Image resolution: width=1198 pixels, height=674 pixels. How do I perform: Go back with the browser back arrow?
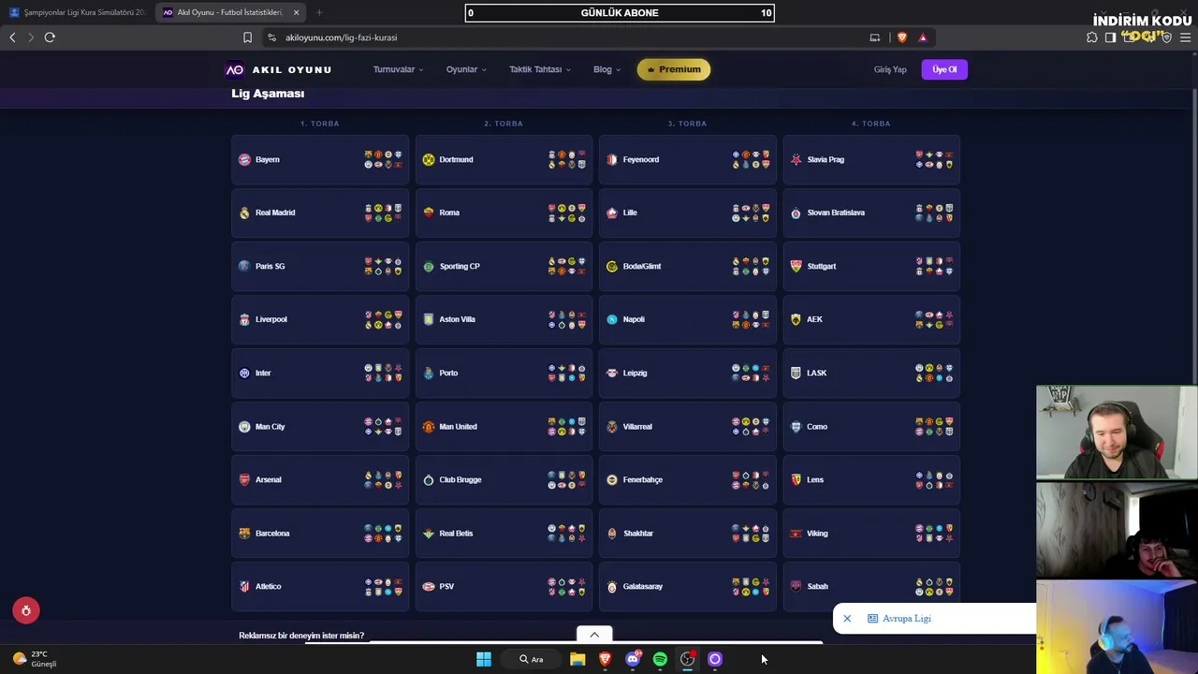coord(12,37)
